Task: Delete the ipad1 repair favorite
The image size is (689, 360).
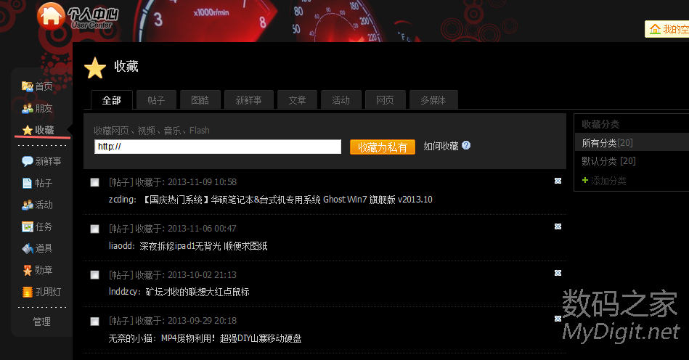Action: pyautogui.click(x=558, y=226)
